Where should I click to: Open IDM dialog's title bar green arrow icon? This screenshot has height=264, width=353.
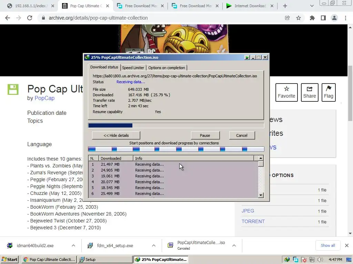tap(247, 57)
